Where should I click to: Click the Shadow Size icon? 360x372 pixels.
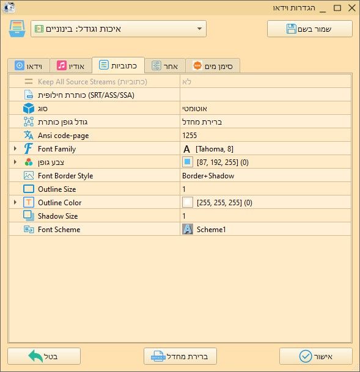29,216
